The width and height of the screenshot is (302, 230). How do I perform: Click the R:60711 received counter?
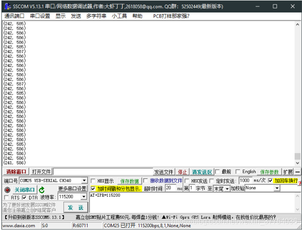pyautogui.click(x=80, y=225)
